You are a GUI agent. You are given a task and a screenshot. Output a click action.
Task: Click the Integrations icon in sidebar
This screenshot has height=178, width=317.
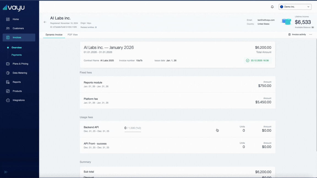pyautogui.click(x=8, y=100)
